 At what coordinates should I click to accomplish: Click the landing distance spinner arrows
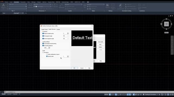[49, 48]
